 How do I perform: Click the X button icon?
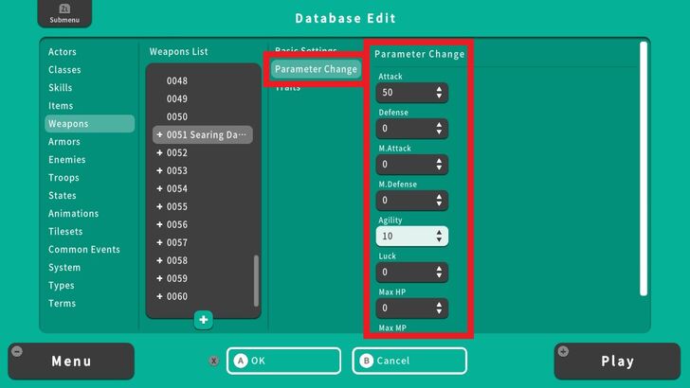point(214,362)
